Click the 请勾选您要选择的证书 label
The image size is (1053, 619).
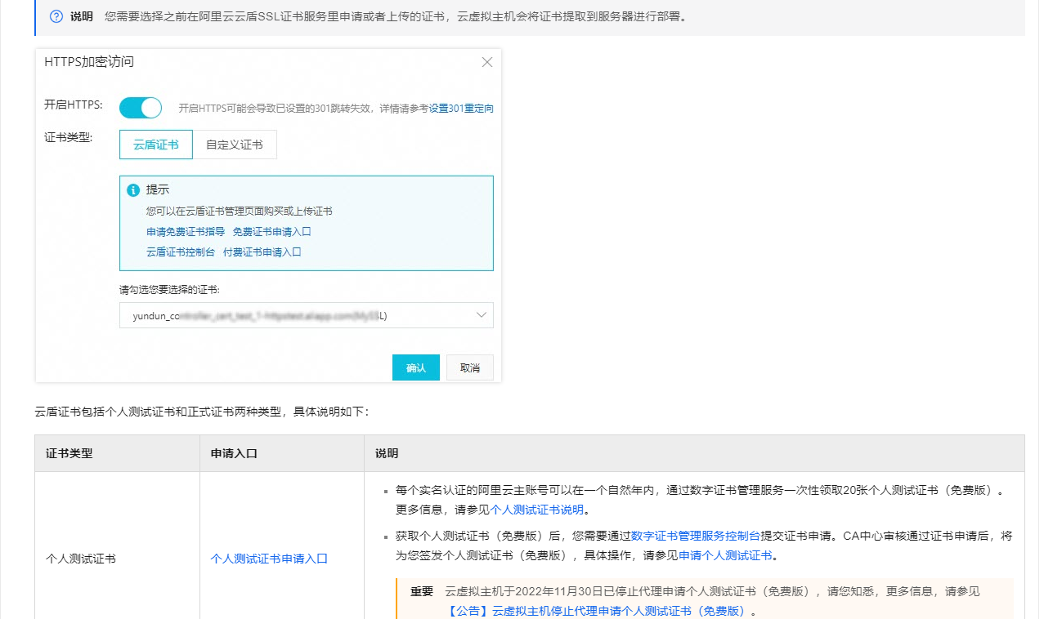click(169, 289)
